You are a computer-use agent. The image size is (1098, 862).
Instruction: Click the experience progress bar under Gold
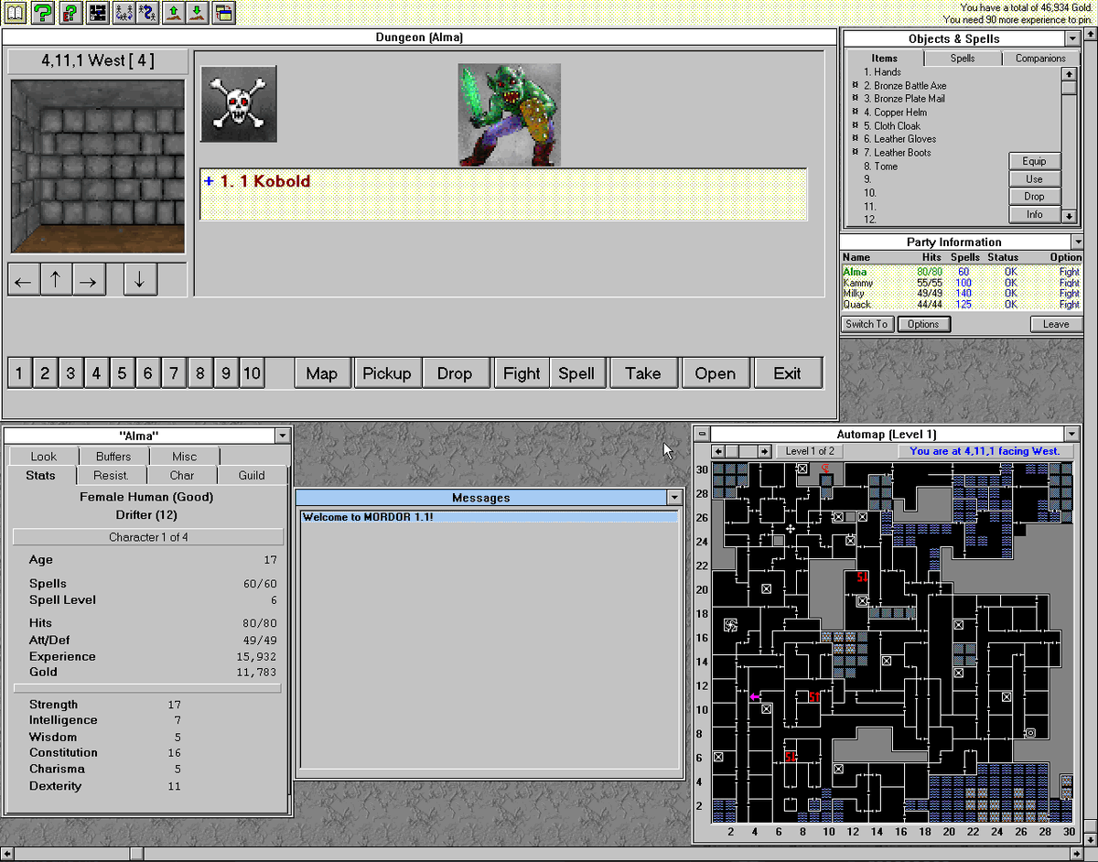tap(147, 687)
